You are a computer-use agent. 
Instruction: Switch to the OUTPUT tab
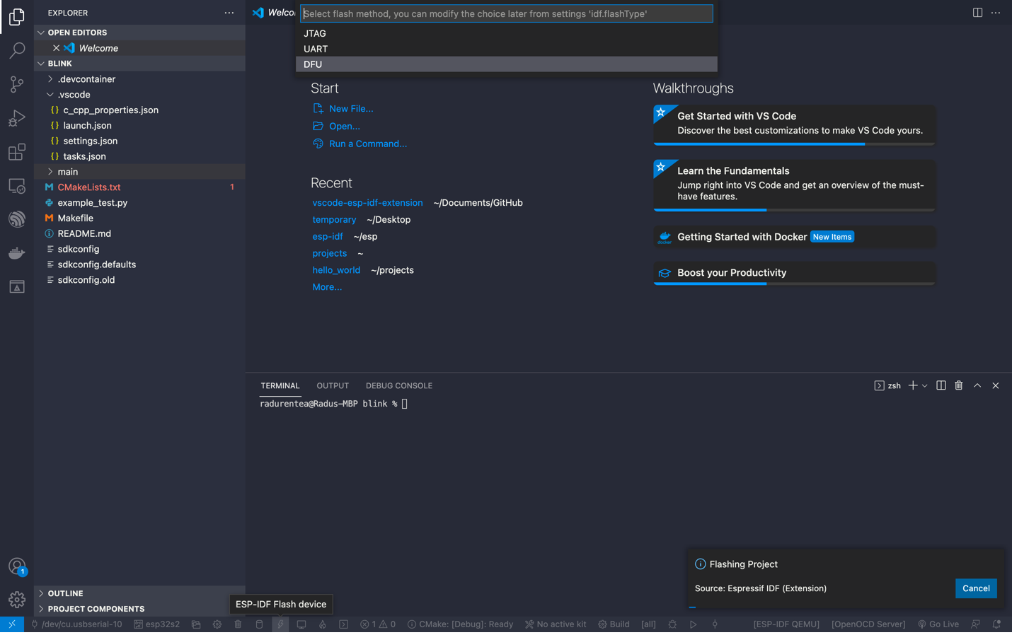tap(332, 385)
